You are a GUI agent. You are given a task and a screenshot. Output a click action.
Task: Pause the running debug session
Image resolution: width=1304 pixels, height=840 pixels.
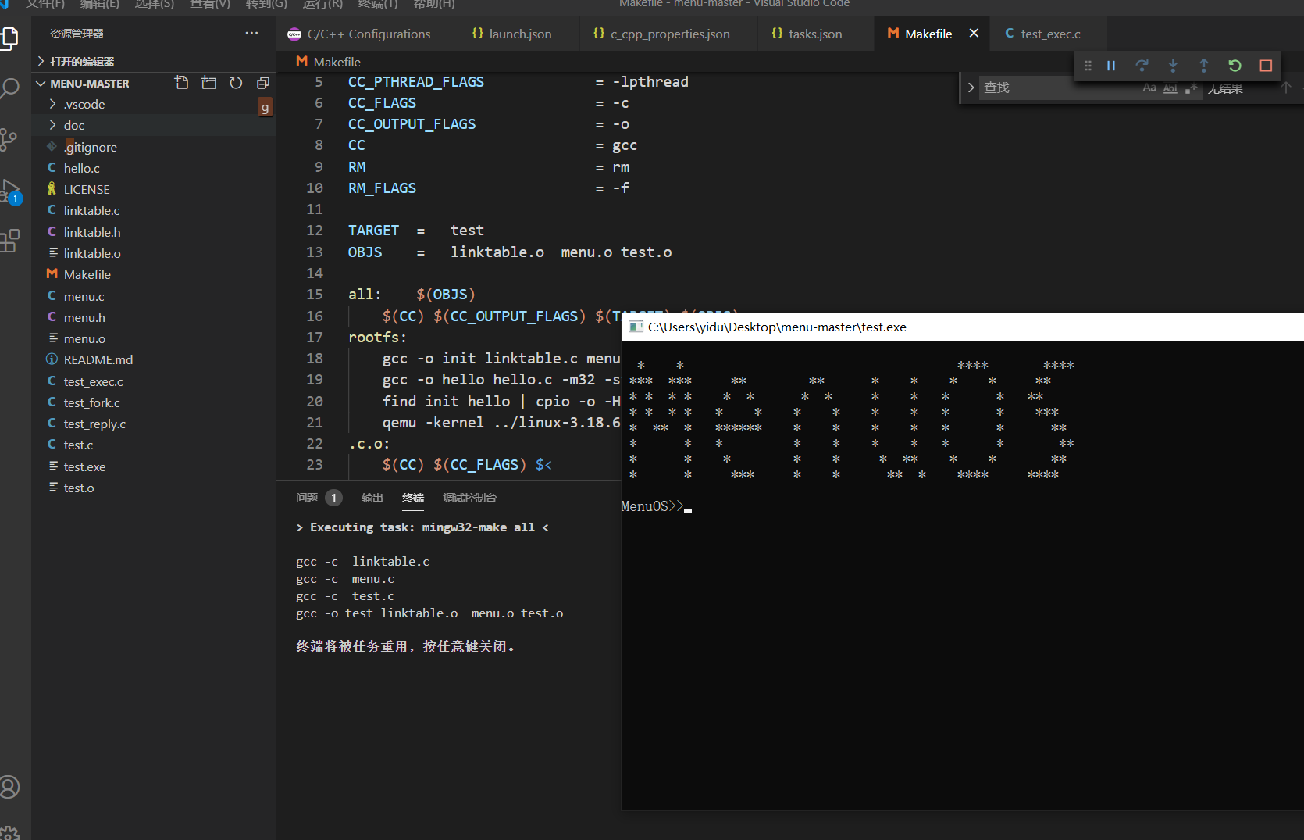click(1110, 66)
